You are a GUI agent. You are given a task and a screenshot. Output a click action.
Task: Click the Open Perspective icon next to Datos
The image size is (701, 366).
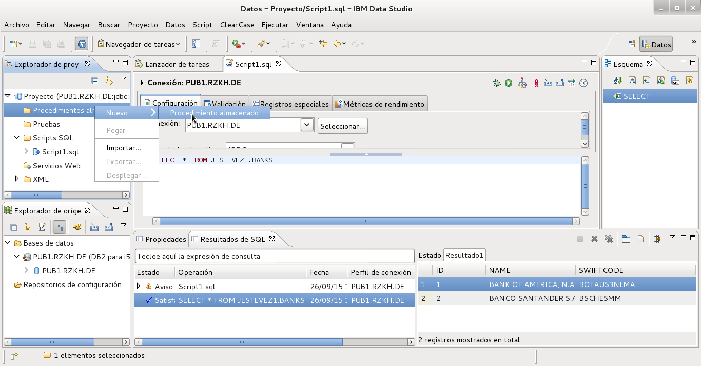tap(632, 45)
